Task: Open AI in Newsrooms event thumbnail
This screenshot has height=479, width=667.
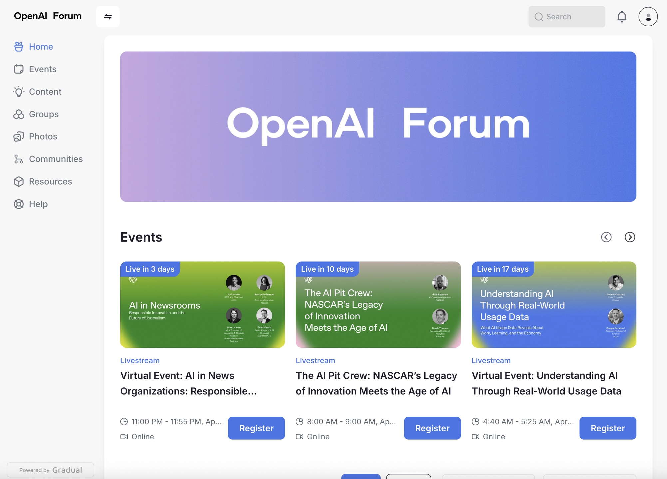Action: pyautogui.click(x=202, y=305)
